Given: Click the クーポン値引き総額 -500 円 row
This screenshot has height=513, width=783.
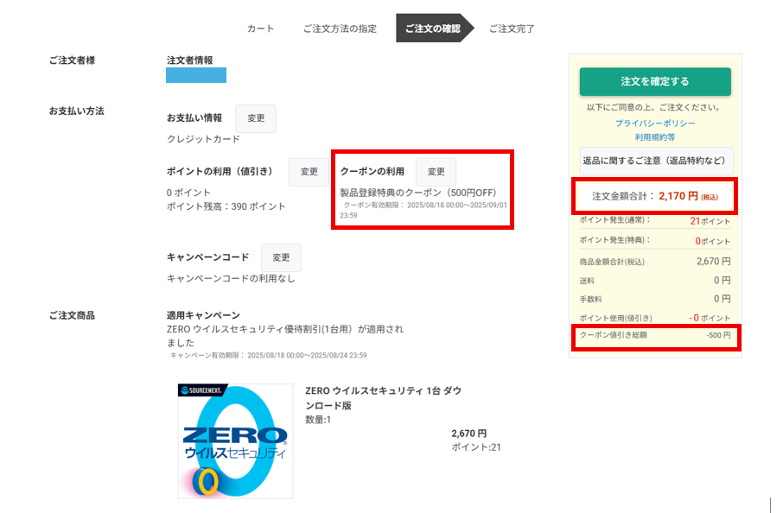Looking at the screenshot, I should (655, 335).
